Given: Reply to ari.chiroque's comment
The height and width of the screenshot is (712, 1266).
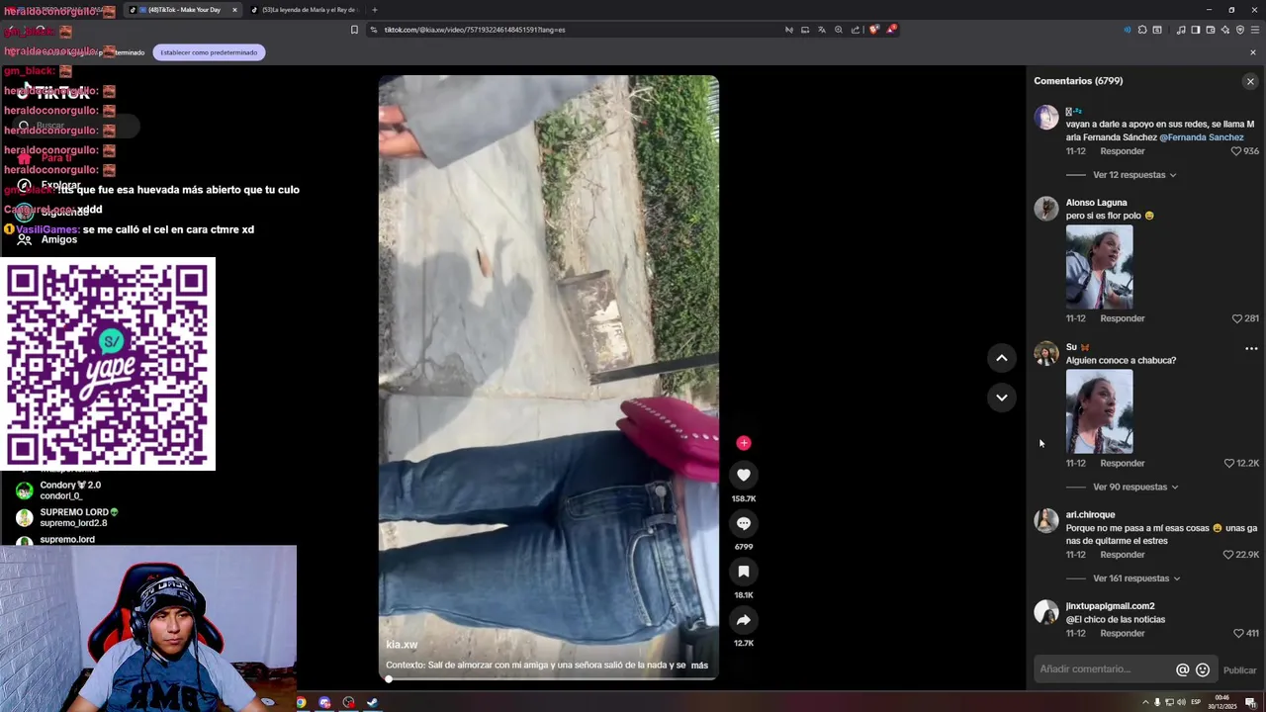Looking at the screenshot, I should click(1123, 555).
